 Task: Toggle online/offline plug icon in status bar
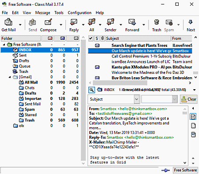[x=165, y=170]
